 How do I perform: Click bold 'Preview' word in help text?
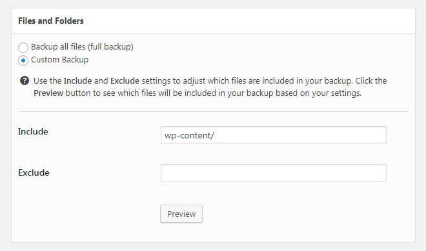click(48, 93)
